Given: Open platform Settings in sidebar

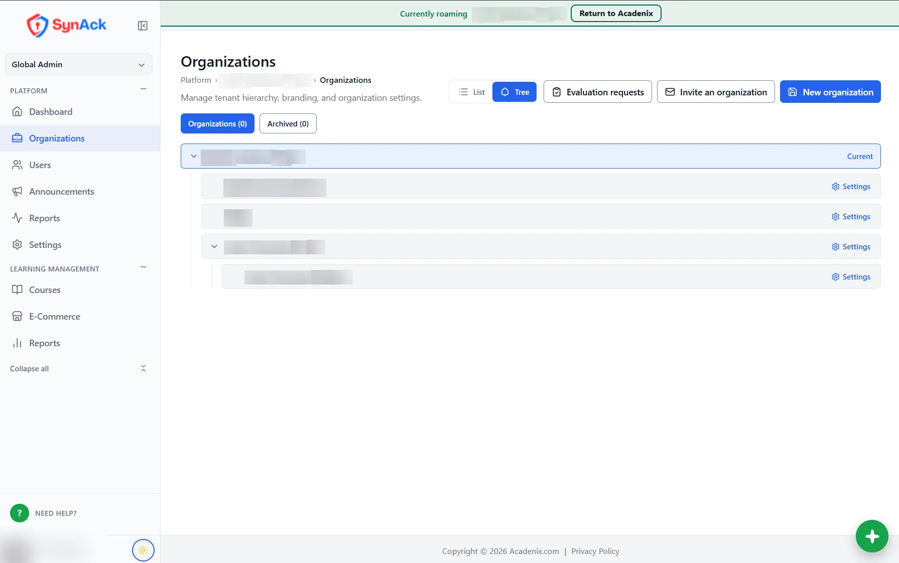Looking at the screenshot, I should (x=80, y=244).
